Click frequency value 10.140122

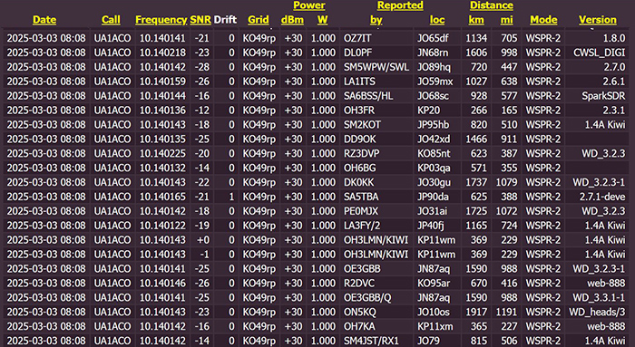tap(162, 226)
